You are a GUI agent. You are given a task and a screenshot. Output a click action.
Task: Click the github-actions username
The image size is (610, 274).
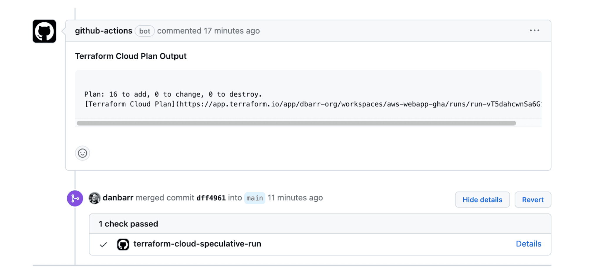103,31
